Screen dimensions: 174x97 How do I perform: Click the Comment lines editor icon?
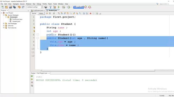(97, 13)
